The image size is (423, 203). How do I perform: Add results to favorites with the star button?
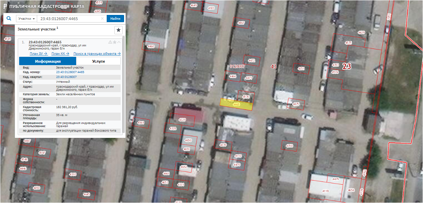(119, 30)
